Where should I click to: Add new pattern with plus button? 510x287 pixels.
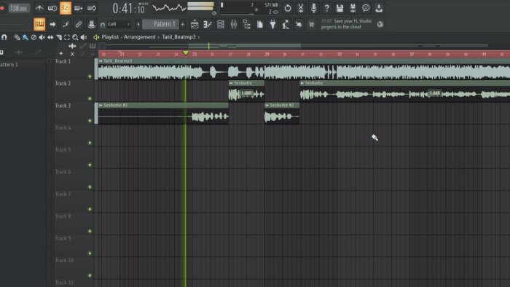click(x=182, y=24)
